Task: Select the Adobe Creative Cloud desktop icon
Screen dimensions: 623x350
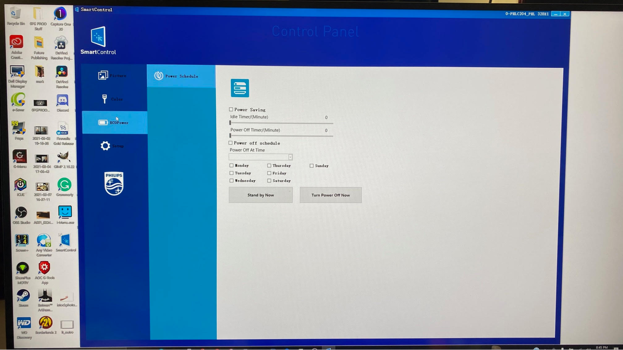Action: point(16,47)
